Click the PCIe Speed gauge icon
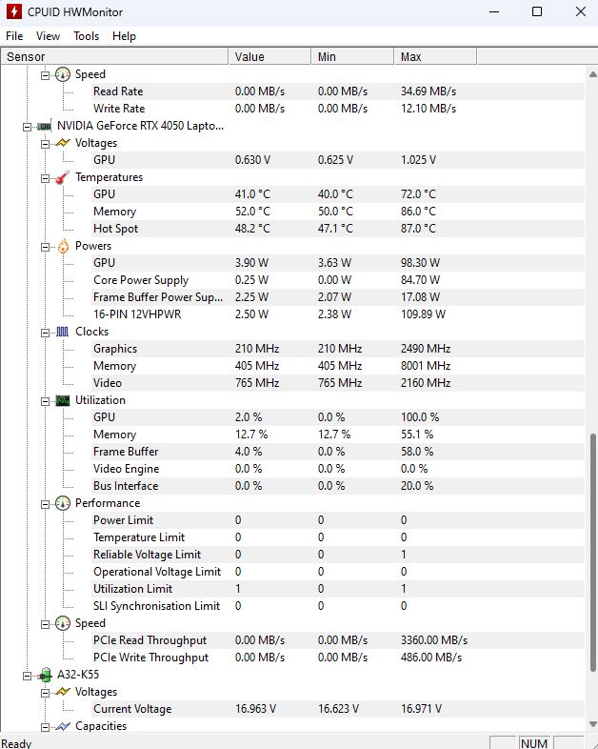 click(x=63, y=623)
